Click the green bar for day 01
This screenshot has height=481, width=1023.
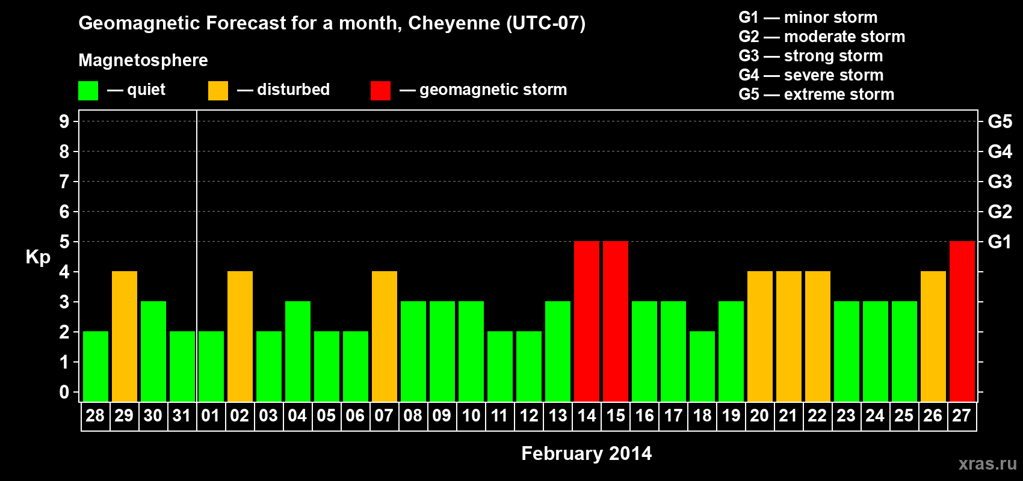211,367
